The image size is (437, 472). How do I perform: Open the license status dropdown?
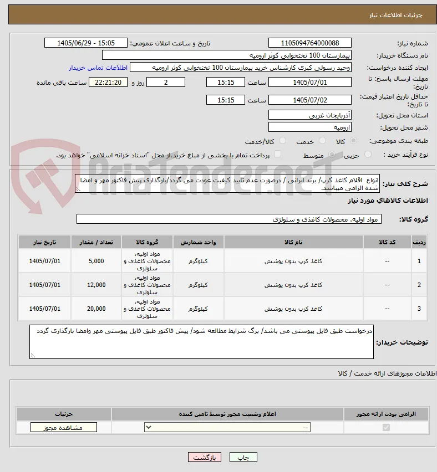coord(227,428)
